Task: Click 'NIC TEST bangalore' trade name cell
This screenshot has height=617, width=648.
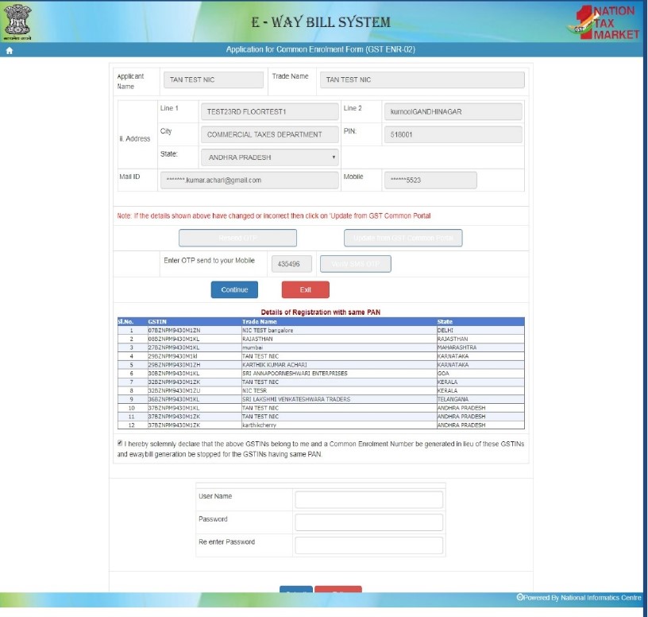Action: point(268,330)
